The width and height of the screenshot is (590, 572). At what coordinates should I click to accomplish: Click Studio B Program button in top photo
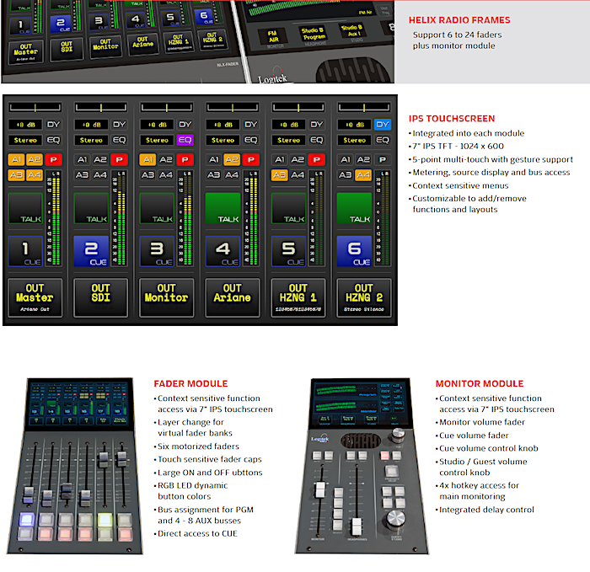(313, 34)
